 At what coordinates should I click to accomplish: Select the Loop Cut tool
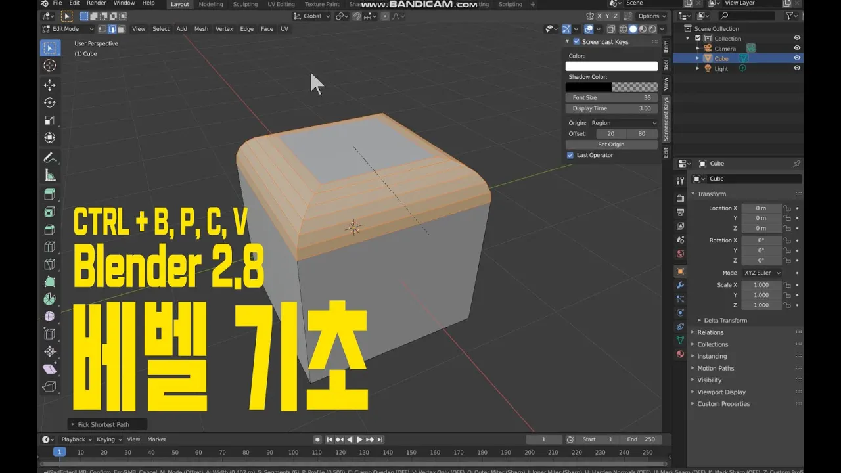(x=49, y=247)
